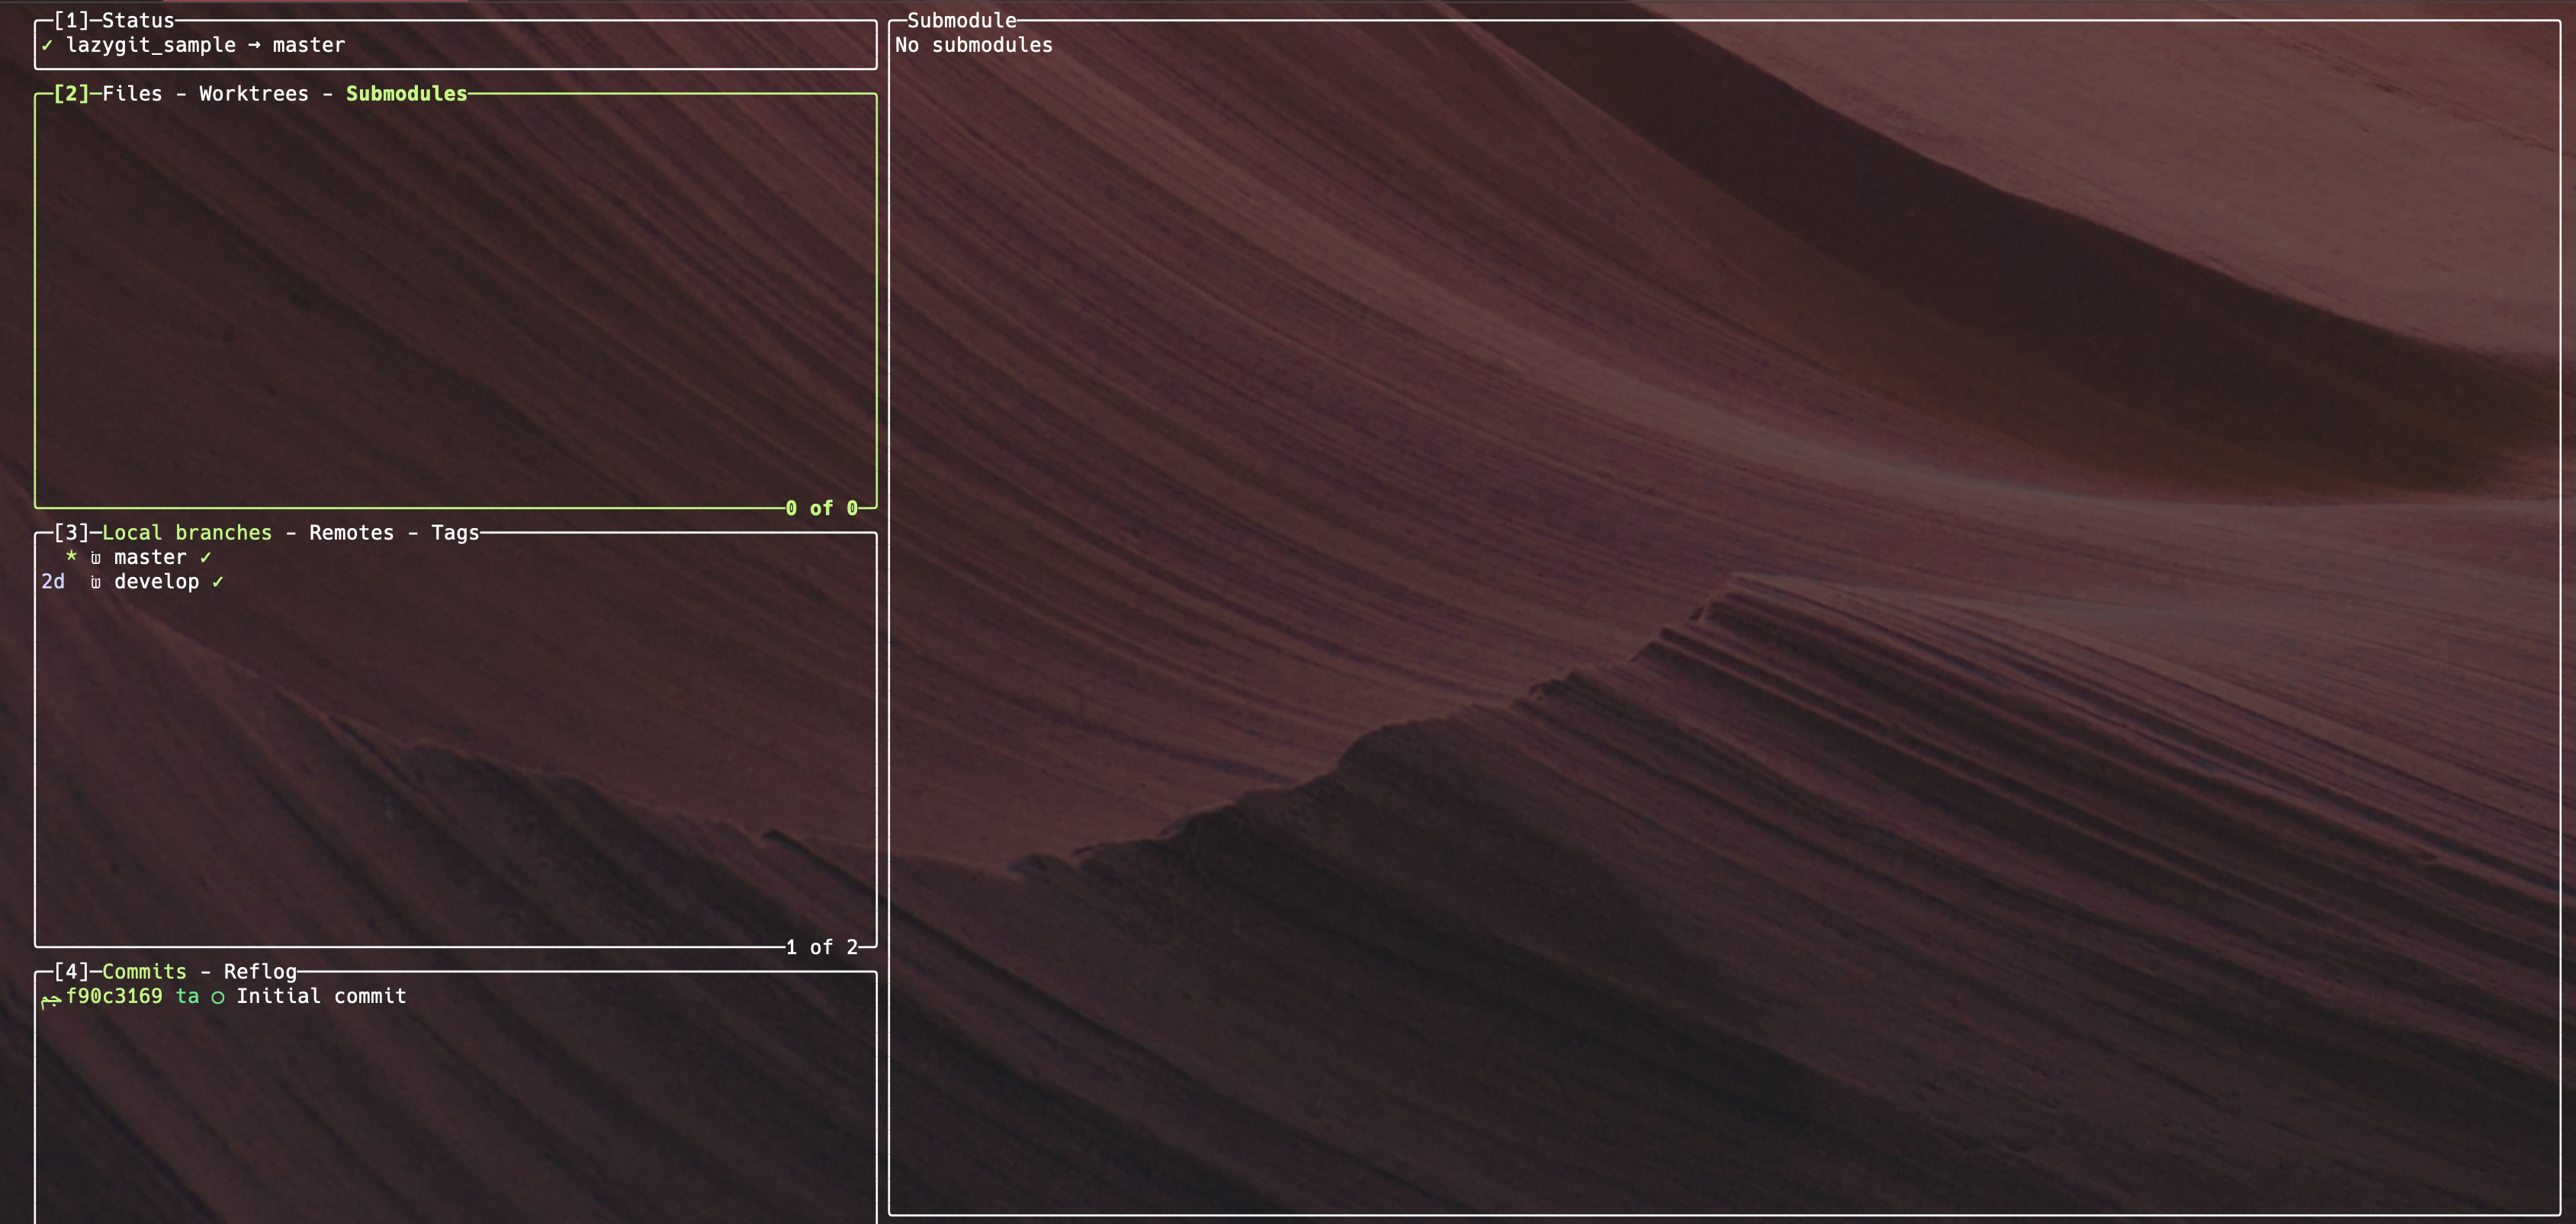Select the Commits tab

tap(144, 971)
